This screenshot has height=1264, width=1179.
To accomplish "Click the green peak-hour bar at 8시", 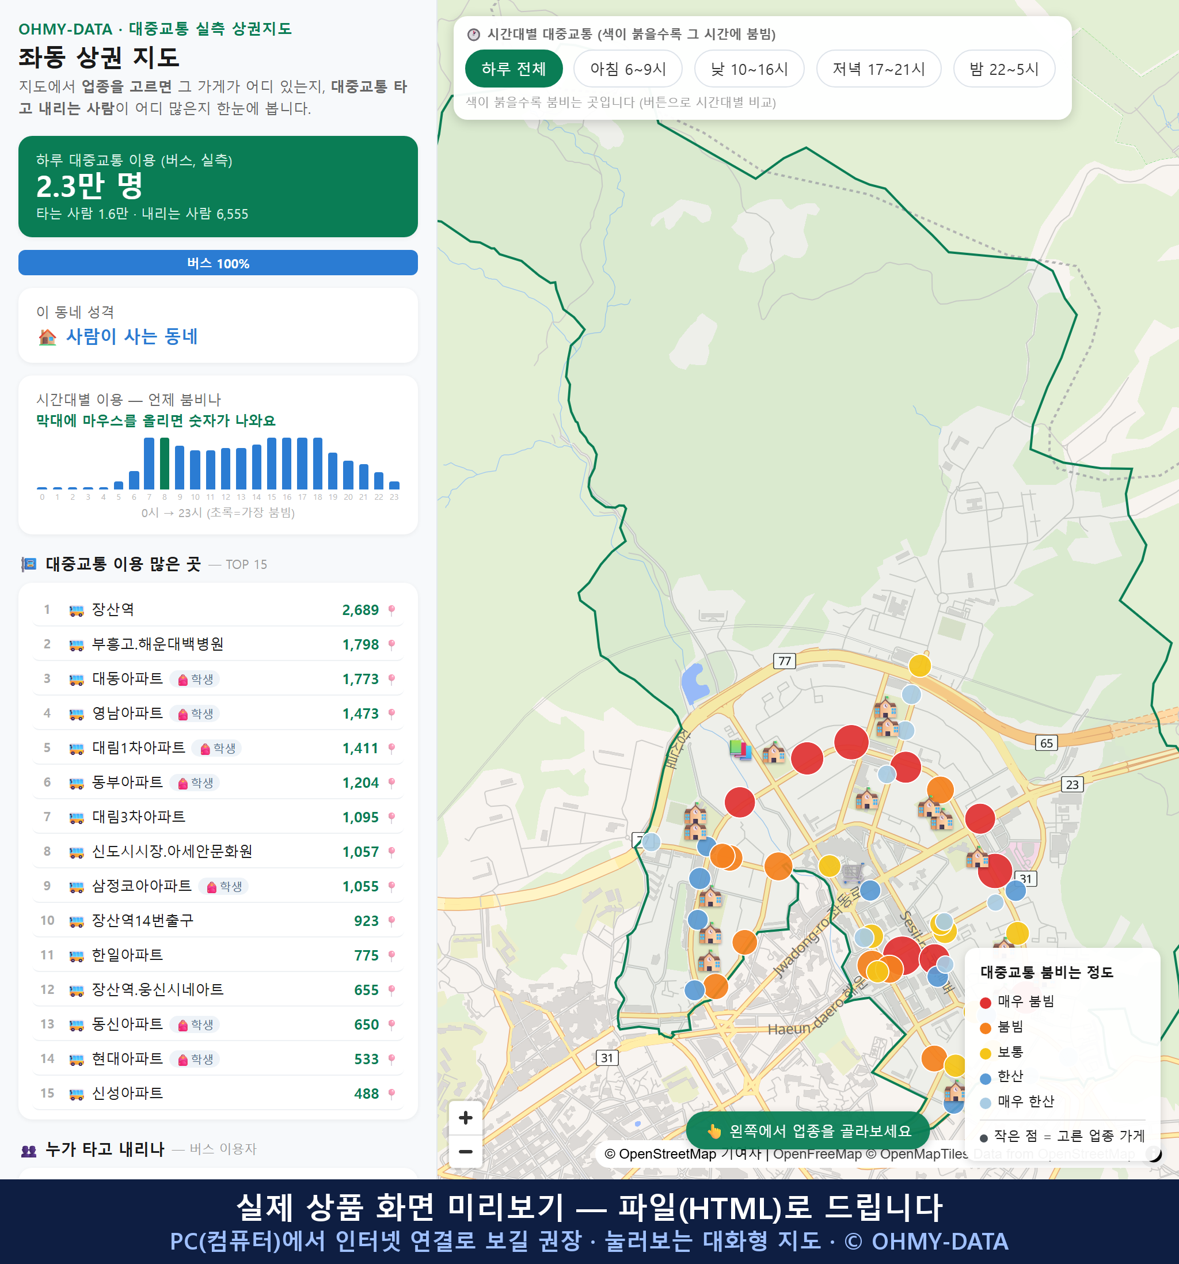I will pos(165,463).
